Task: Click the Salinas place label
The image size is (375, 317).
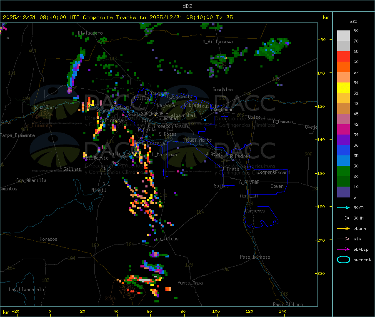Action: pyautogui.click(x=72, y=169)
